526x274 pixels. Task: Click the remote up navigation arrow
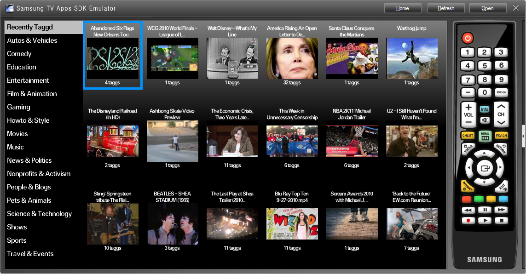pyautogui.click(x=484, y=154)
